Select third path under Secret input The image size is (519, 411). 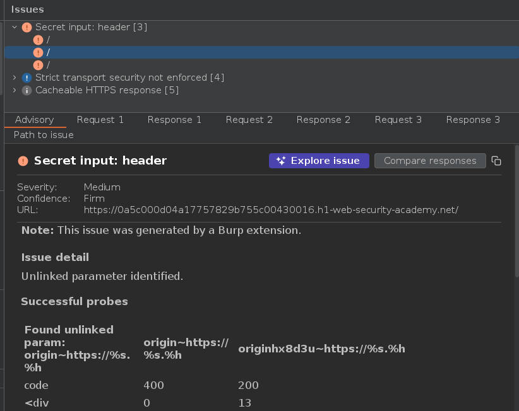48,65
